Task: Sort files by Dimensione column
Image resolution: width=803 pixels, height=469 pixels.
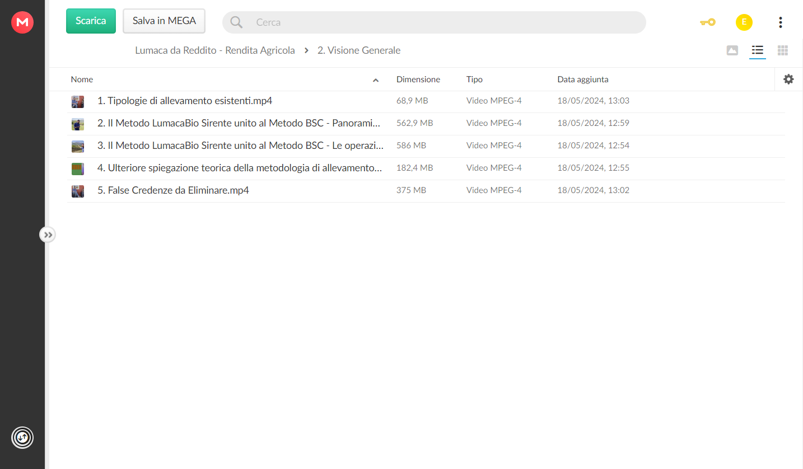Action: (x=418, y=79)
